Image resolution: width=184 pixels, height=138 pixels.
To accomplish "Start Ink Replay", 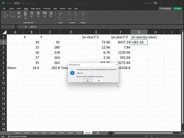I will [x=83, y=16].
